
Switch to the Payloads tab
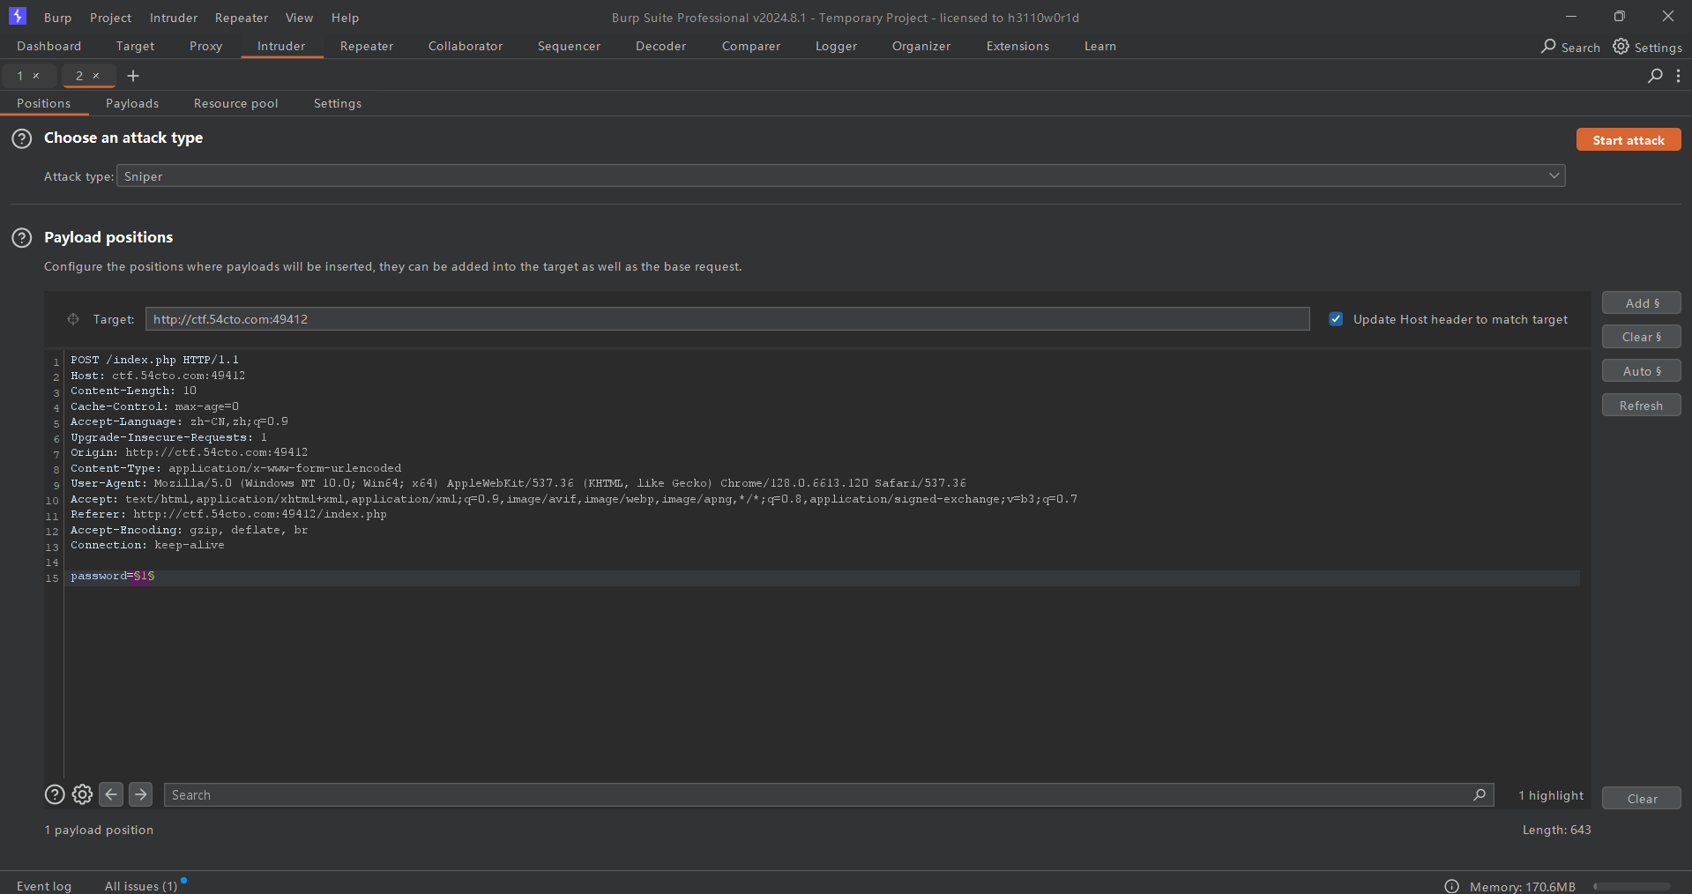[132, 103]
